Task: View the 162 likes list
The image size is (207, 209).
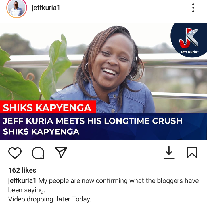Action: coord(22,170)
